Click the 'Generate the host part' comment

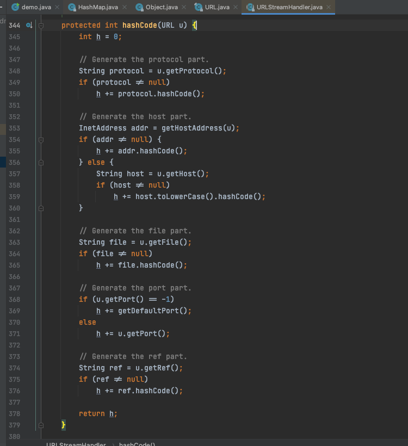coord(135,116)
